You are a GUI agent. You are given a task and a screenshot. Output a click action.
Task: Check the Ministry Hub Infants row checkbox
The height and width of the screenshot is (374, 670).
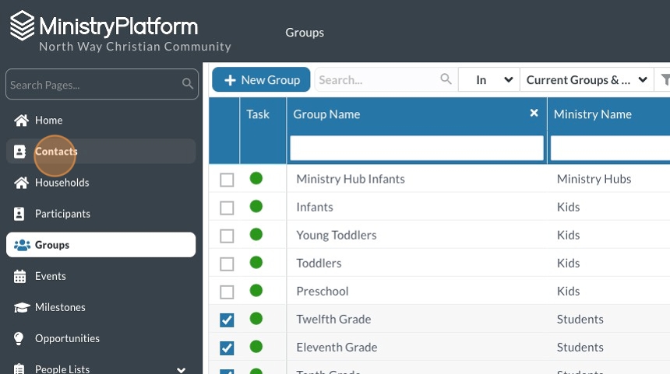tap(227, 180)
